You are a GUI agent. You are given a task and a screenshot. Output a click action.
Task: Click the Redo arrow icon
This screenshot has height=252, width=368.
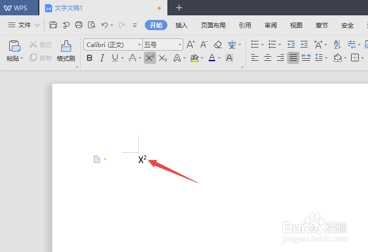pyautogui.click(x=121, y=25)
